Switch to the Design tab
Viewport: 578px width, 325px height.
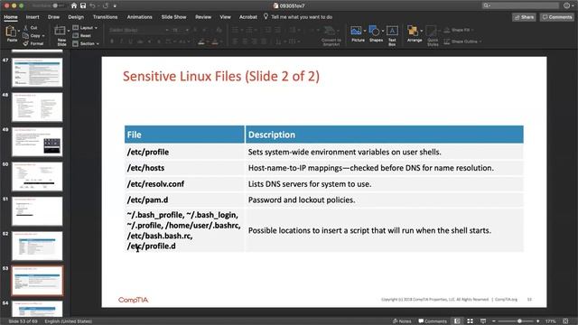pyautogui.click(x=76, y=17)
